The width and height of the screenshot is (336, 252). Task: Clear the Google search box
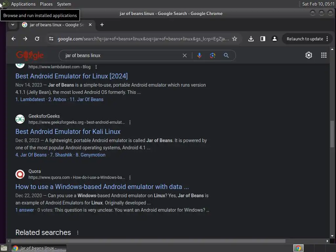(x=185, y=55)
